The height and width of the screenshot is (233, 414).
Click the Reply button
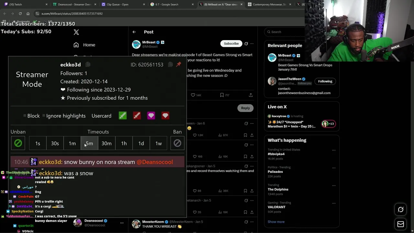tap(245, 108)
